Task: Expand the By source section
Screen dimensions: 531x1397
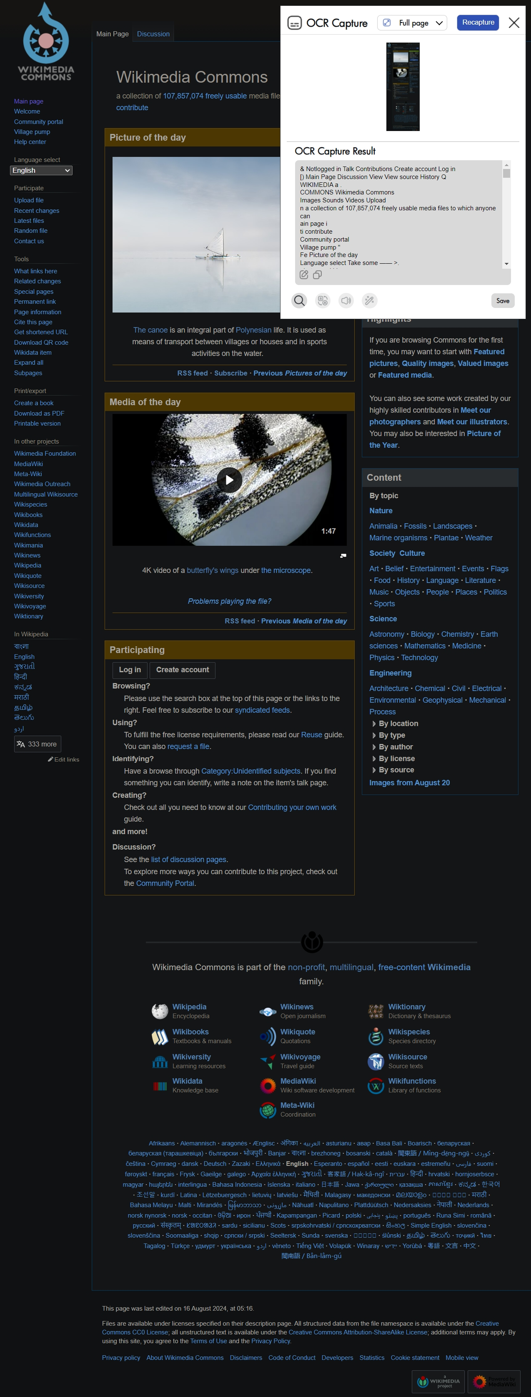Action: click(x=393, y=770)
